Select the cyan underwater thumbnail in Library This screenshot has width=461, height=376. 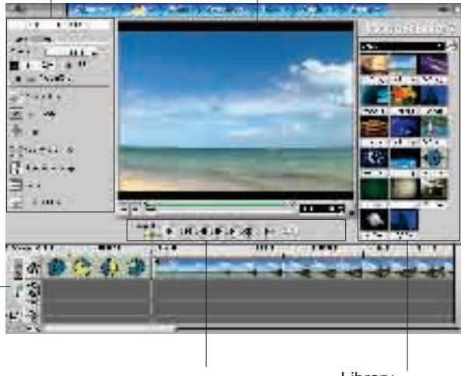(374, 96)
